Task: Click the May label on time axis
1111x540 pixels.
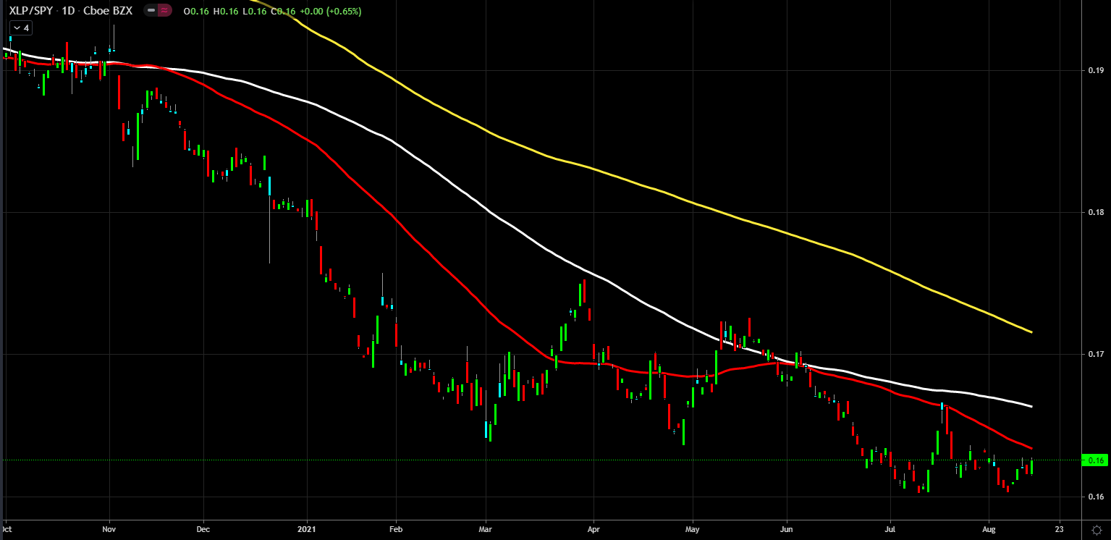Action: coord(692,529)
